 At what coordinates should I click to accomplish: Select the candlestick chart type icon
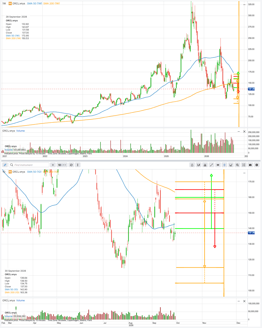click(198, 165)
